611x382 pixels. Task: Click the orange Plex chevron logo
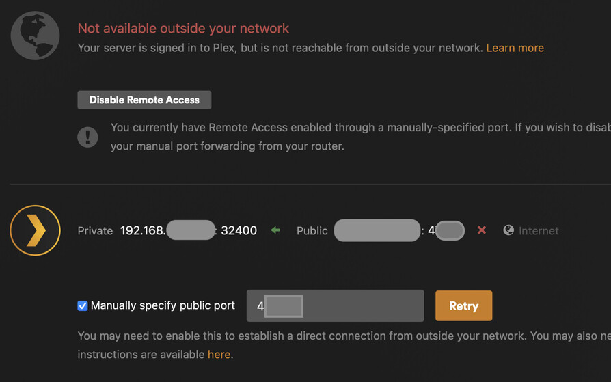click(x=36, y=231)
